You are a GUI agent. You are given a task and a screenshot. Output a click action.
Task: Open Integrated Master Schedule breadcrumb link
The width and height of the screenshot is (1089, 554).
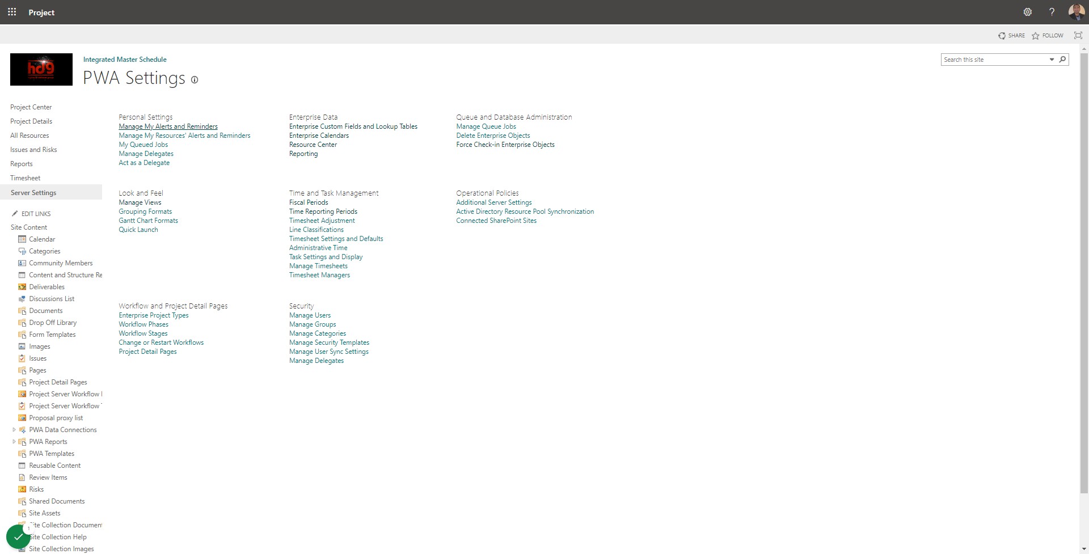125,60
